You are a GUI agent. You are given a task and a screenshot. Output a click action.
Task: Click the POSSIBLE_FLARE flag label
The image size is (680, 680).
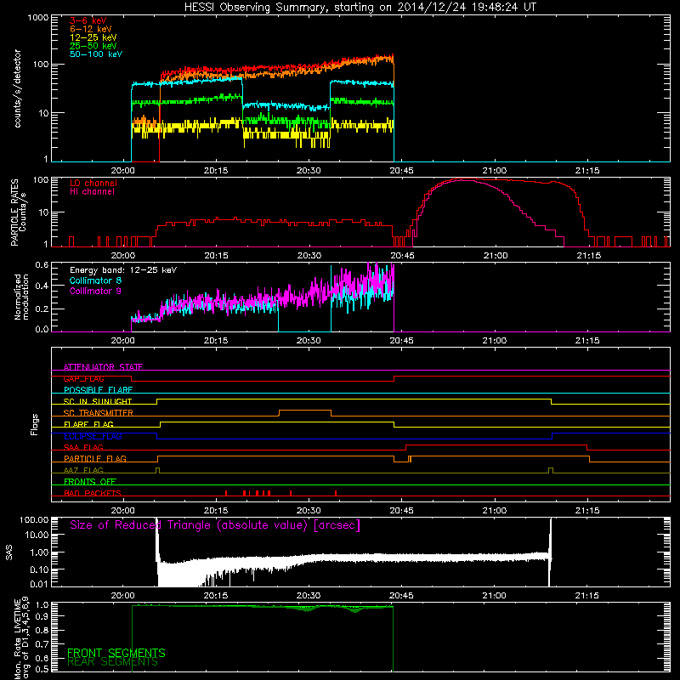pos(98,390)
